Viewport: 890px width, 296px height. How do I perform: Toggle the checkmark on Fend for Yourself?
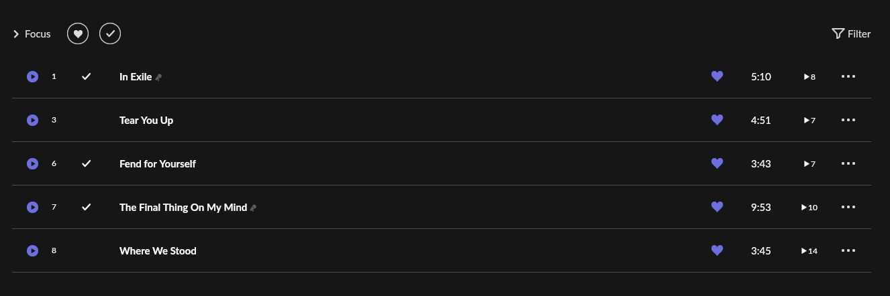[x=86, y=164]
